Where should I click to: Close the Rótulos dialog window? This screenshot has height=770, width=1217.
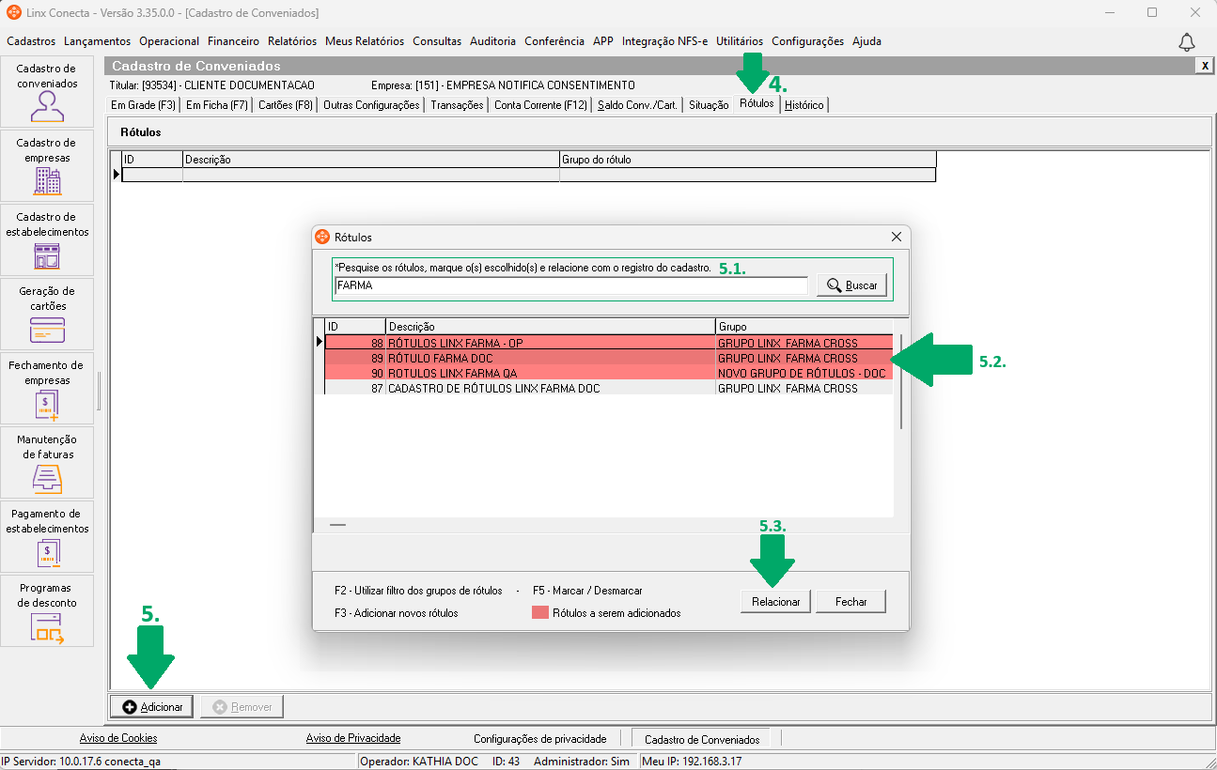(896, 238)
